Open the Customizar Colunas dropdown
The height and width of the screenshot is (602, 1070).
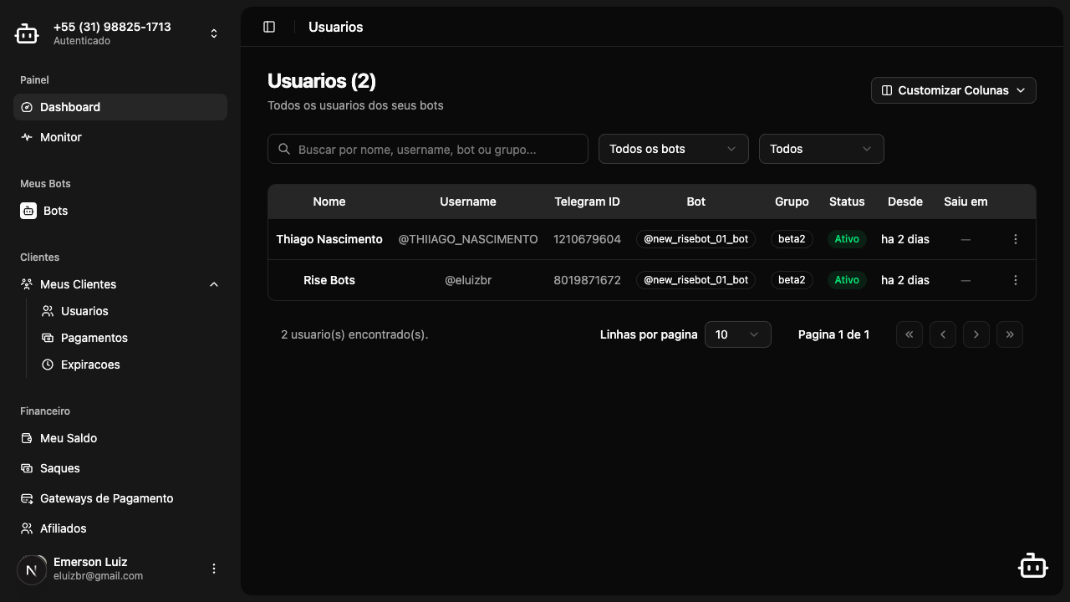[x=954, y=90]
